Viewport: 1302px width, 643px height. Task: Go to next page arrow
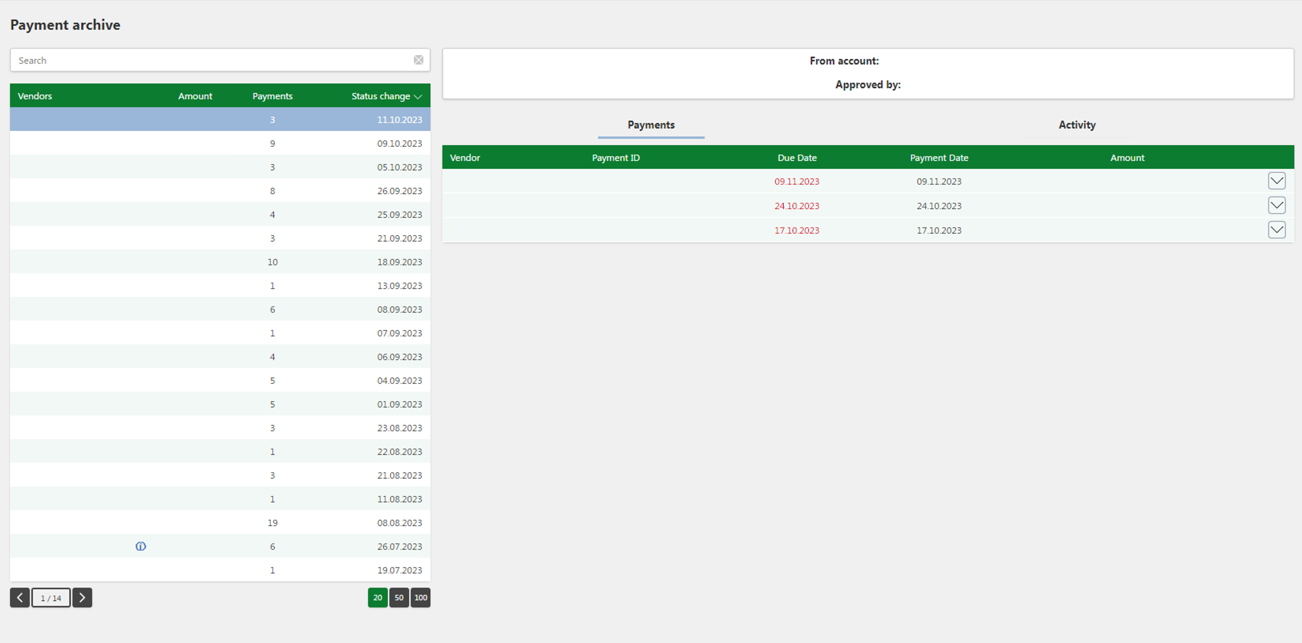[82, 598]
